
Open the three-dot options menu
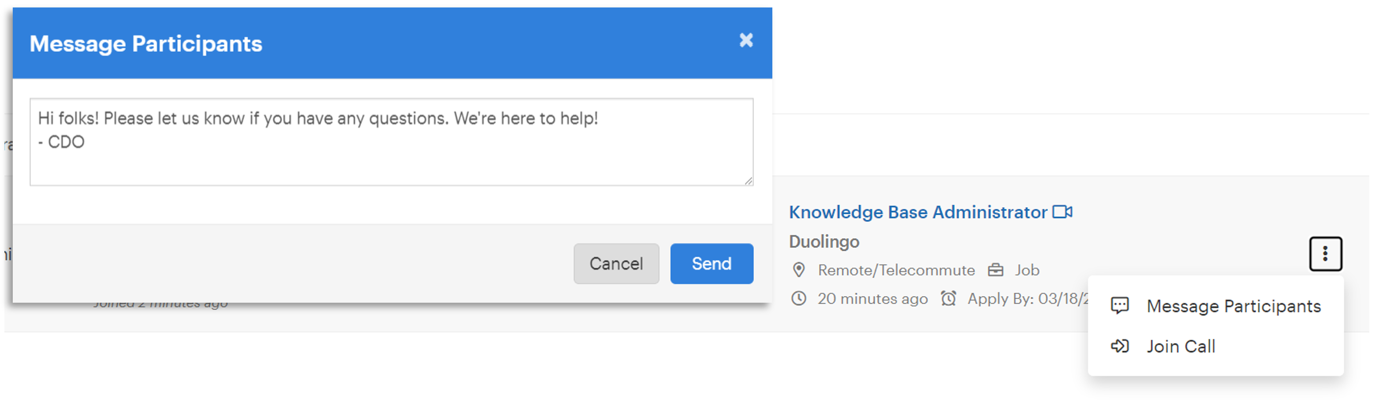[1325, 254]
